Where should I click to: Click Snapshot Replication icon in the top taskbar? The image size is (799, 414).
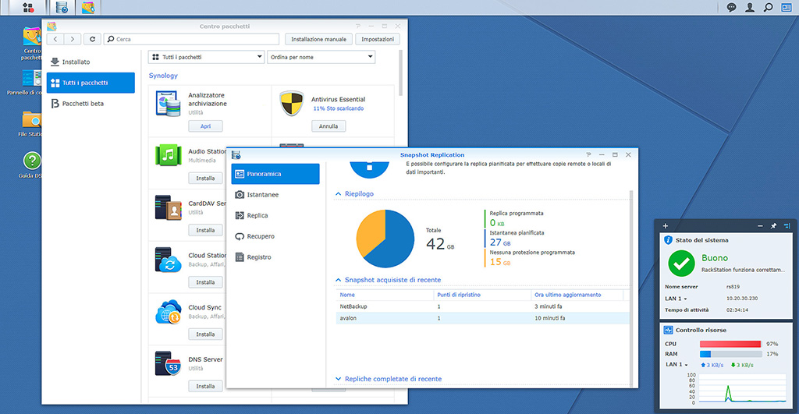(62, 8)
